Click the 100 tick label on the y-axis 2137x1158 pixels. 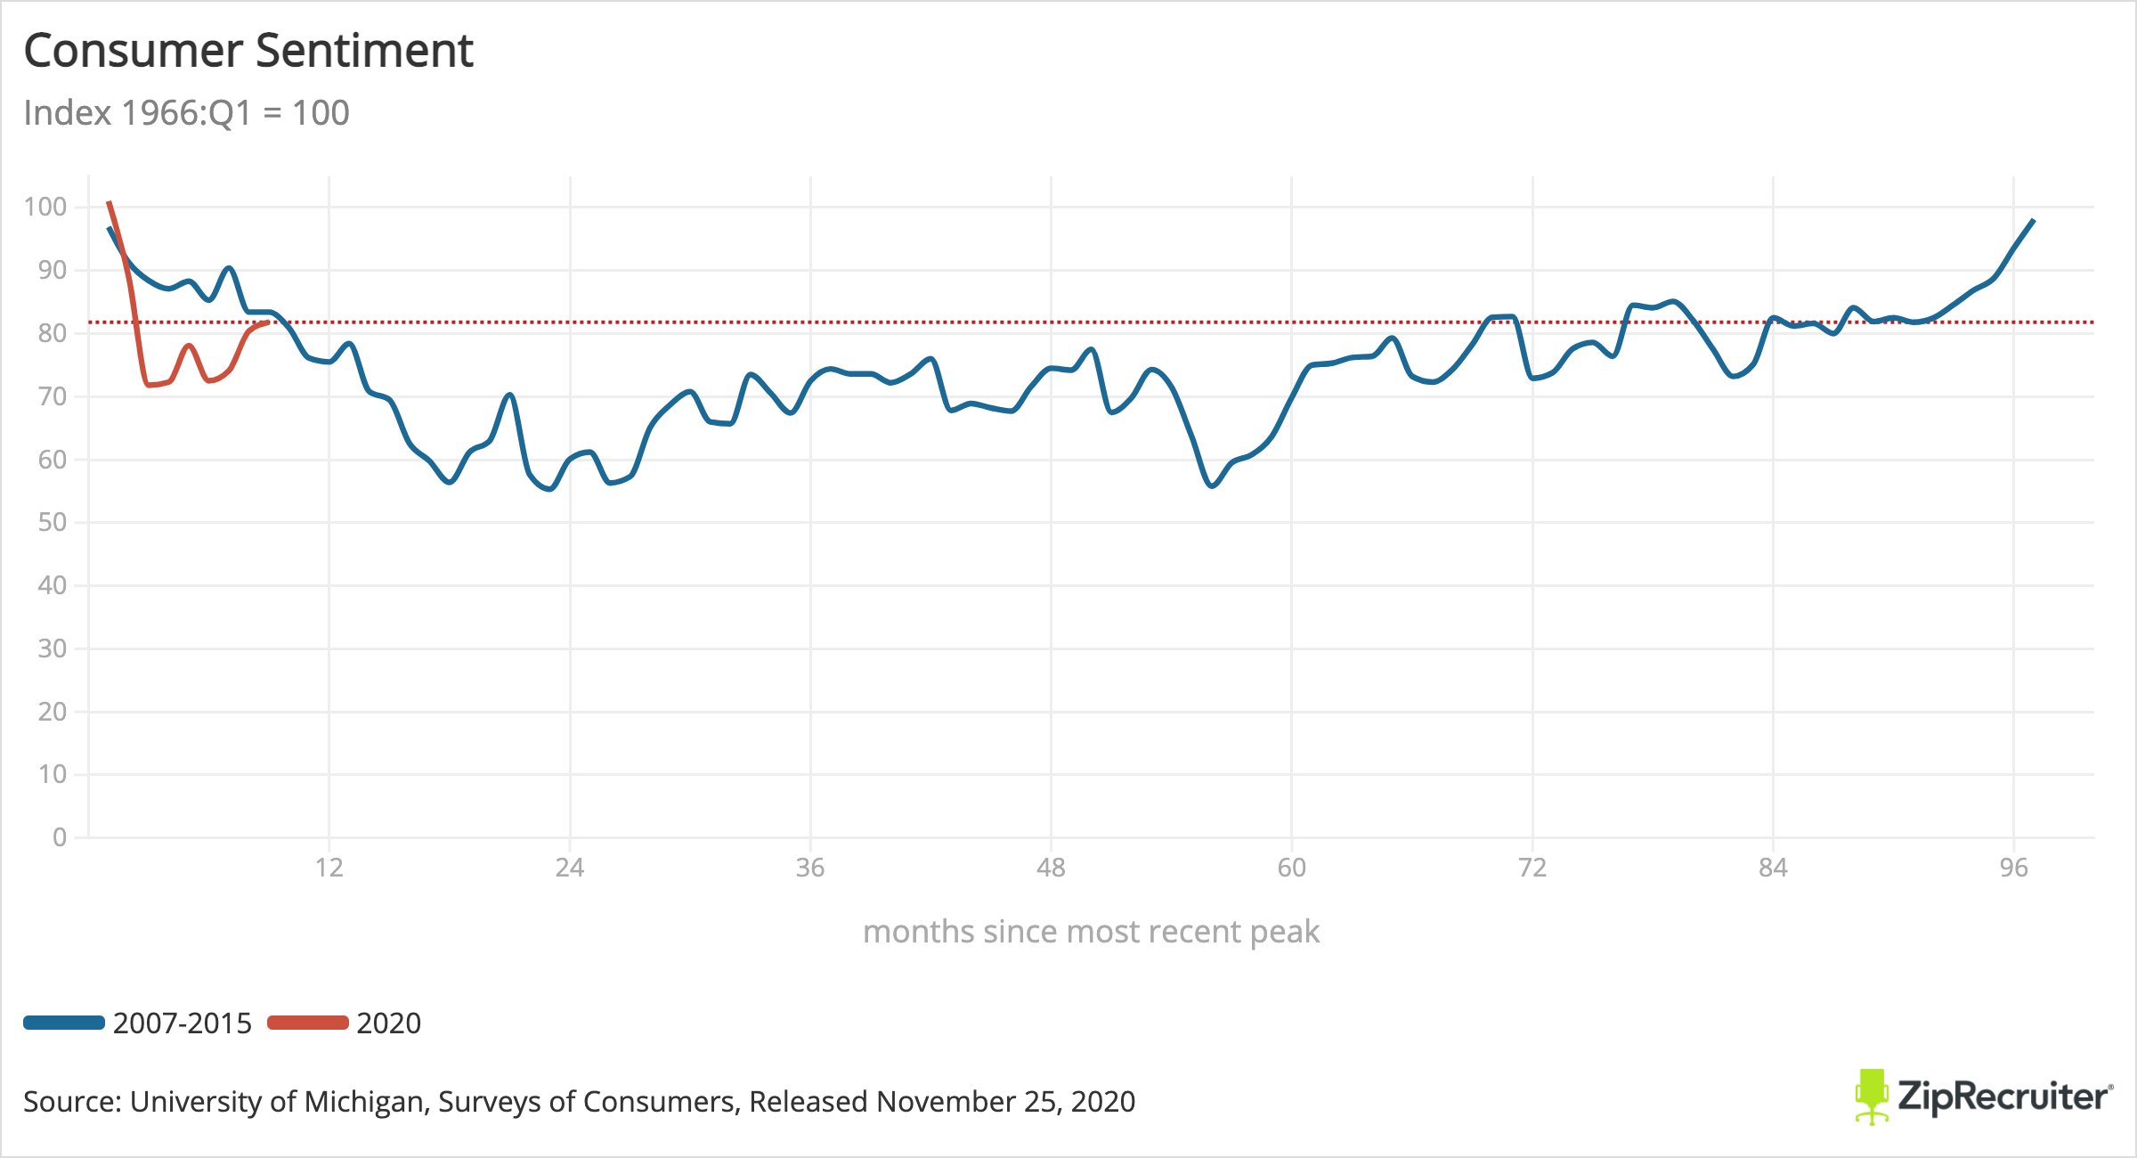(45, 207)
